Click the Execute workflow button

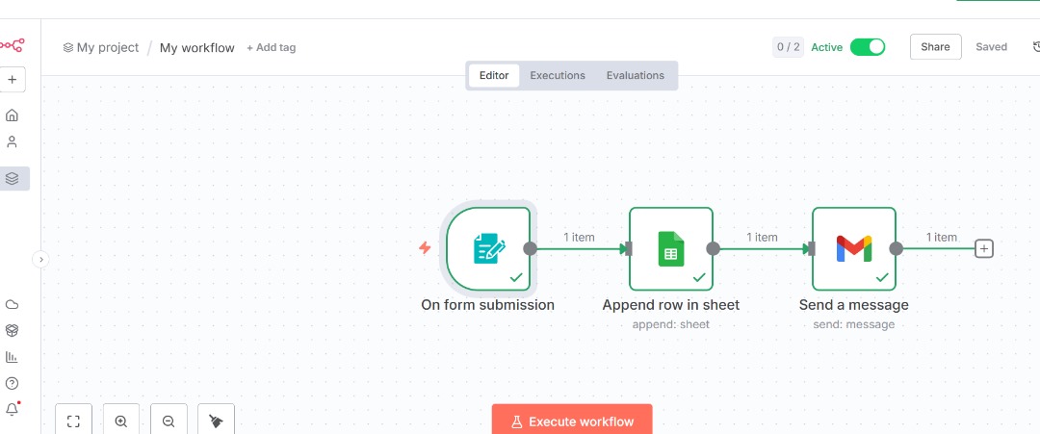click(x=571, y=421)
